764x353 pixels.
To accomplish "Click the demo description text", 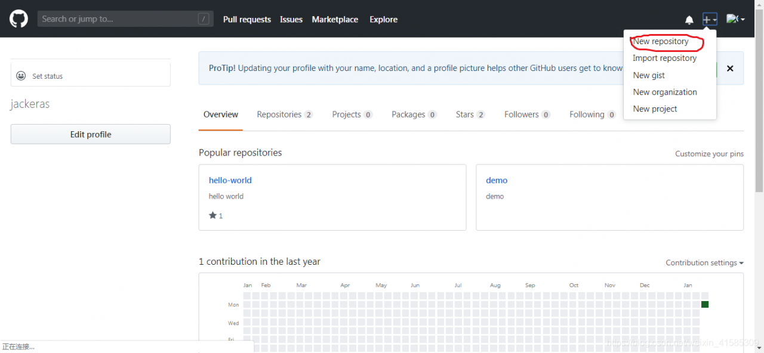I will click(x=495, y=196).
